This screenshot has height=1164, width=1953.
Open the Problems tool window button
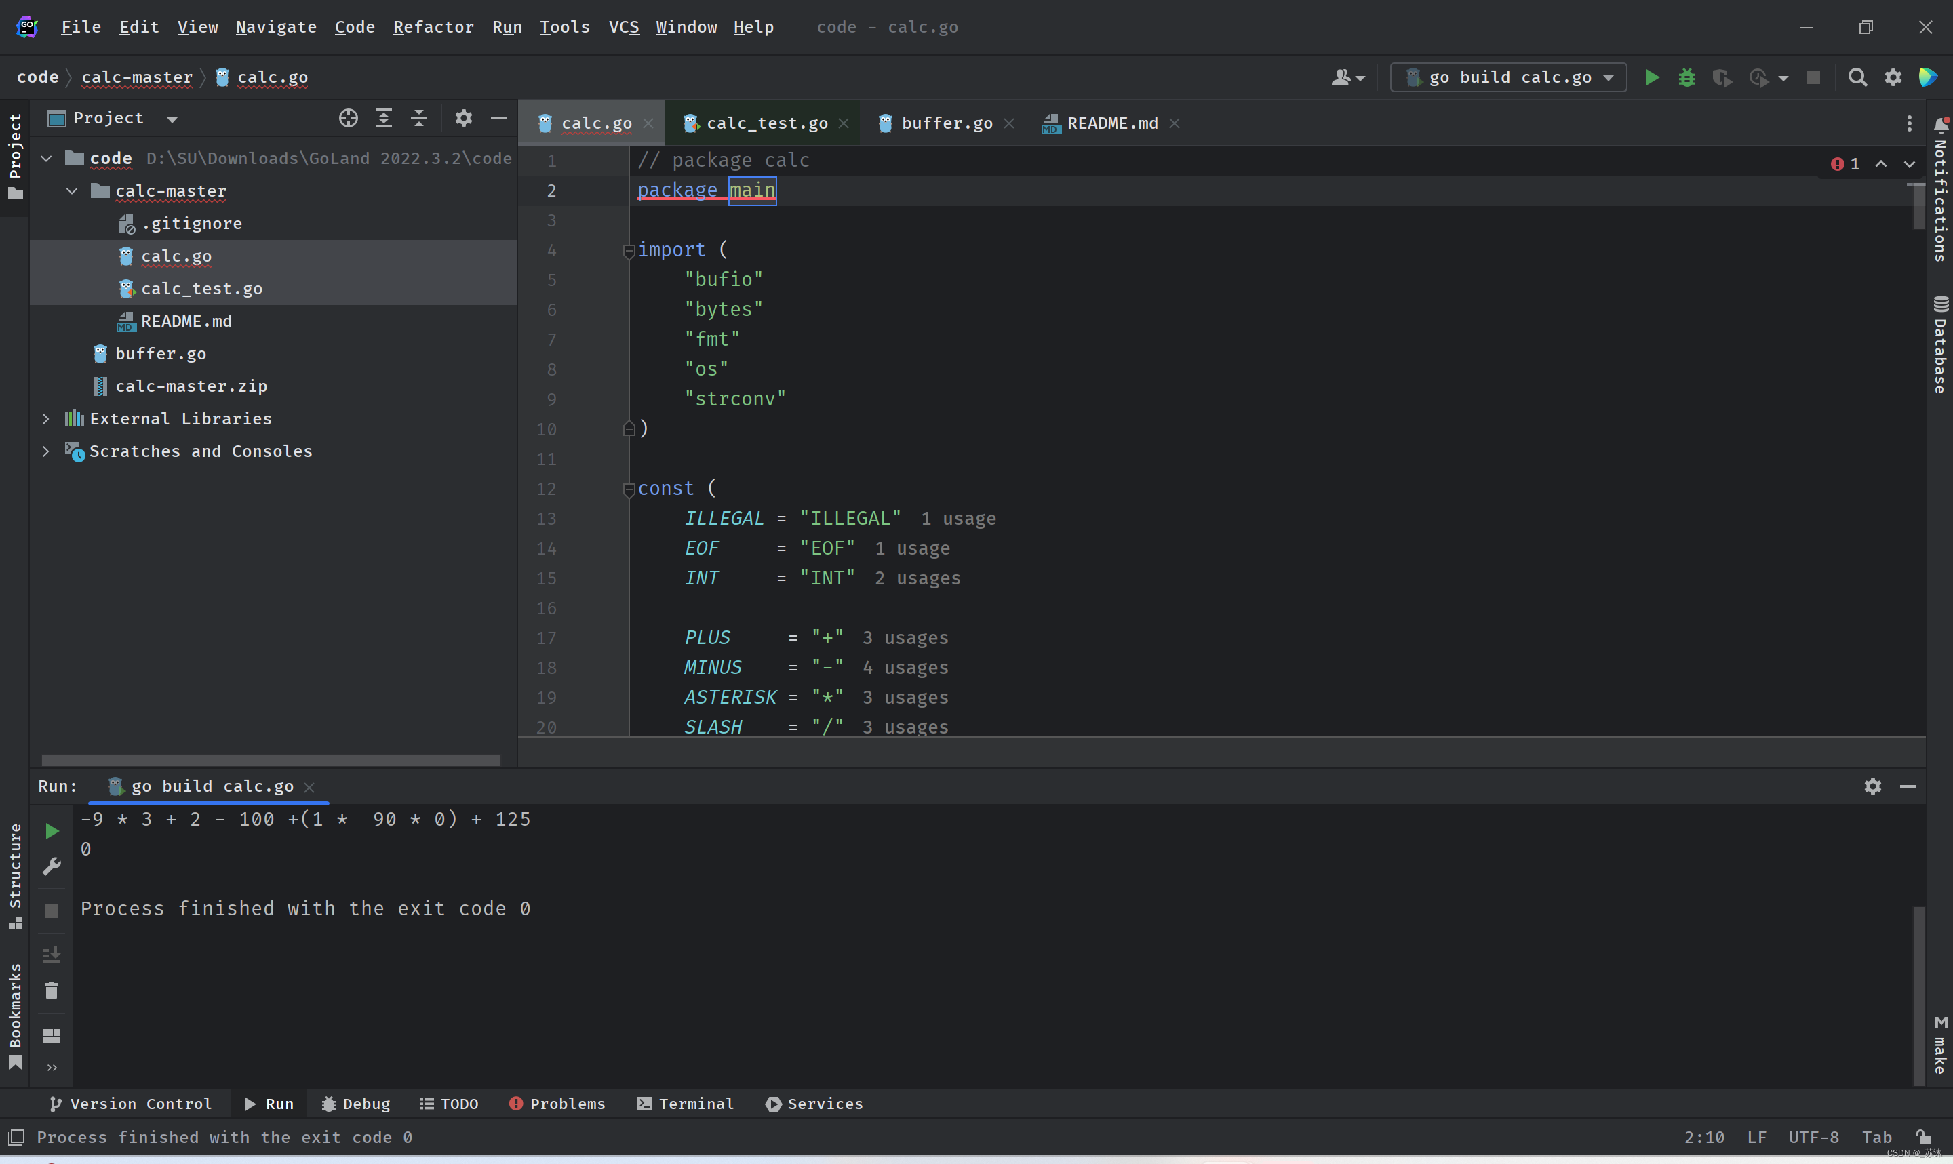(x=557, y=1104)
